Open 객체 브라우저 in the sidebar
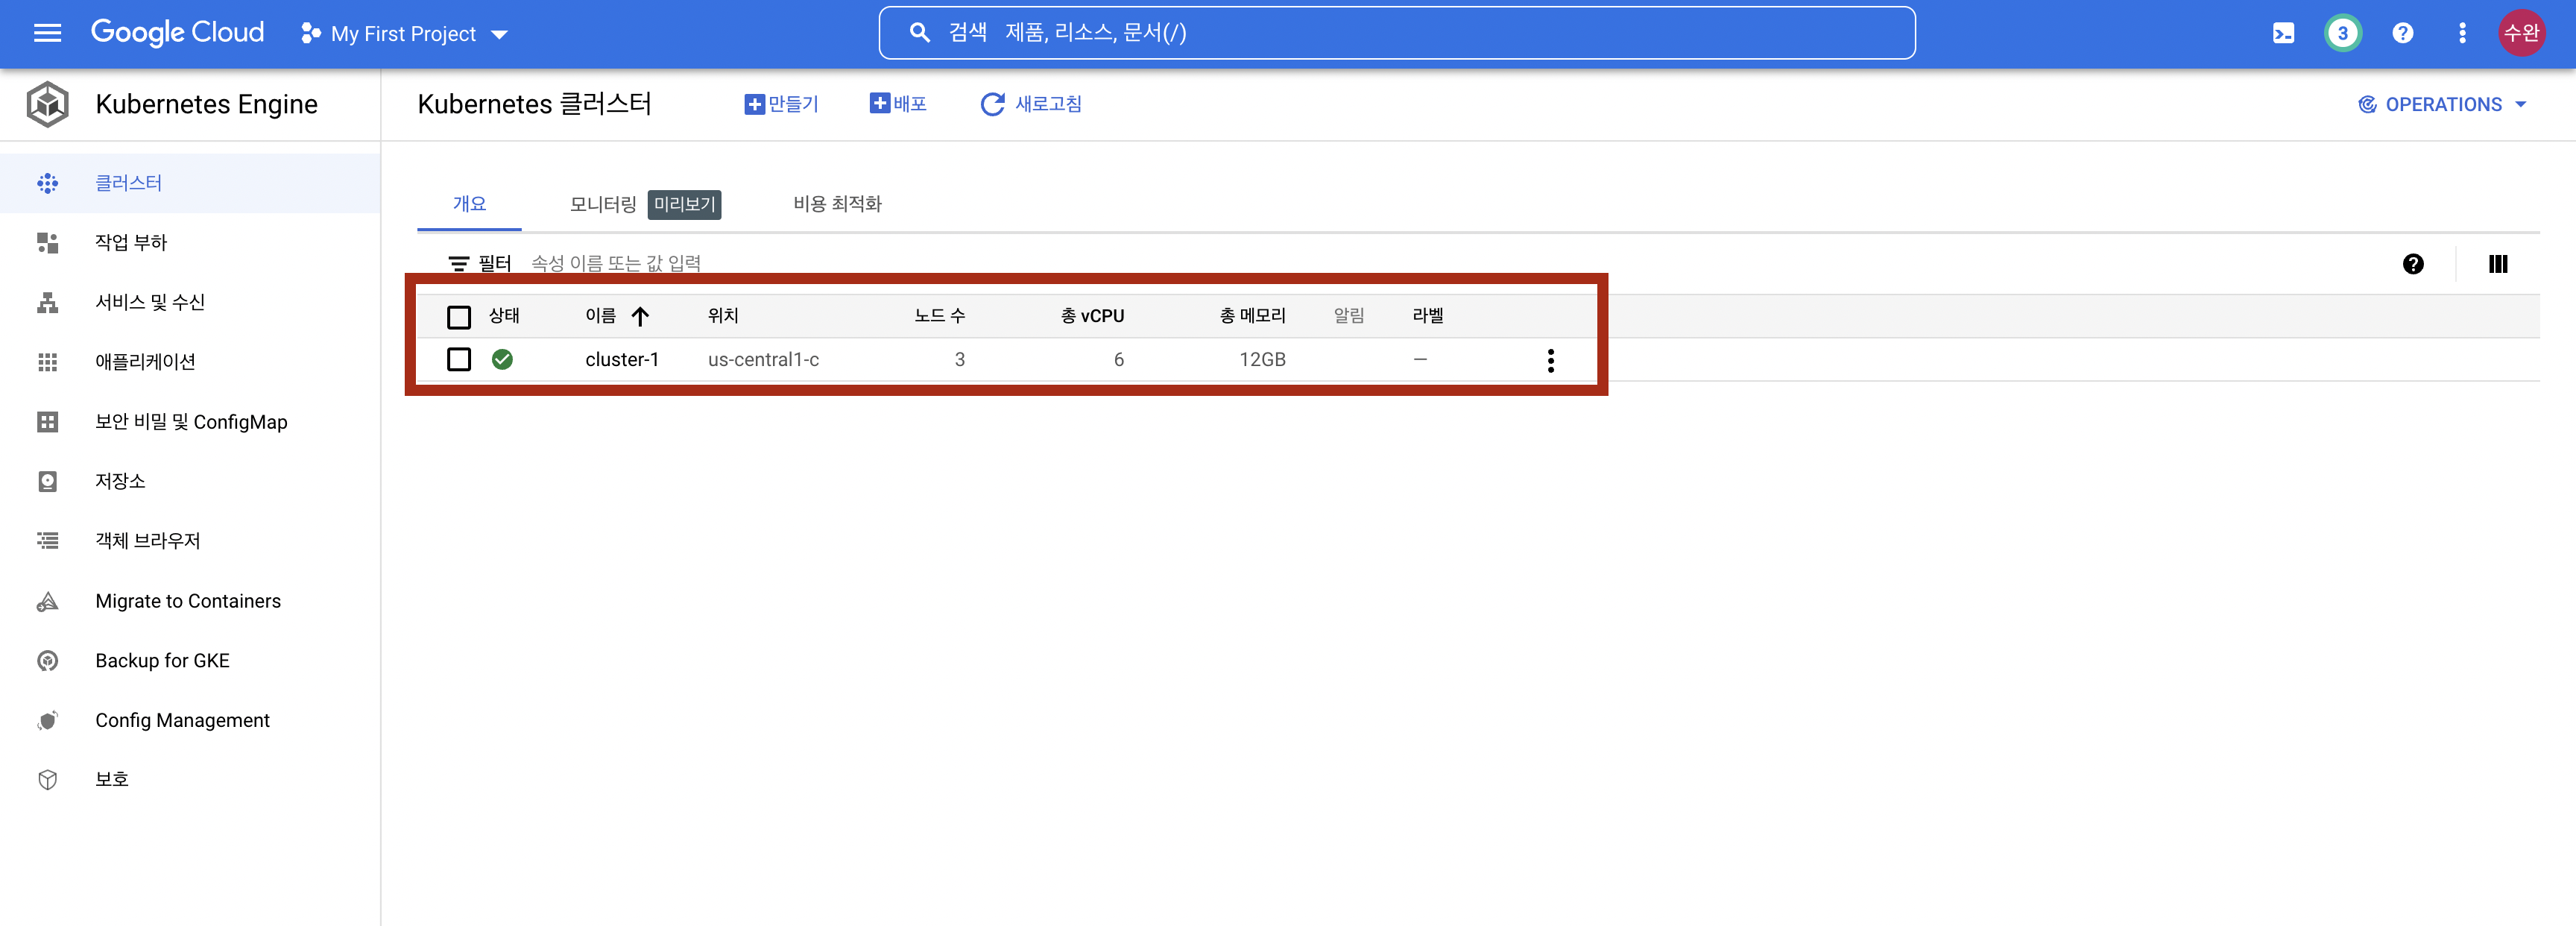 (190, 541)
